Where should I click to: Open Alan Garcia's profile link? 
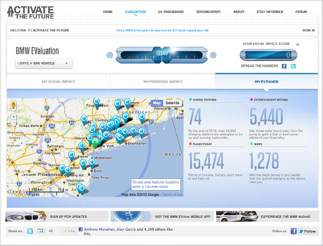126,229
